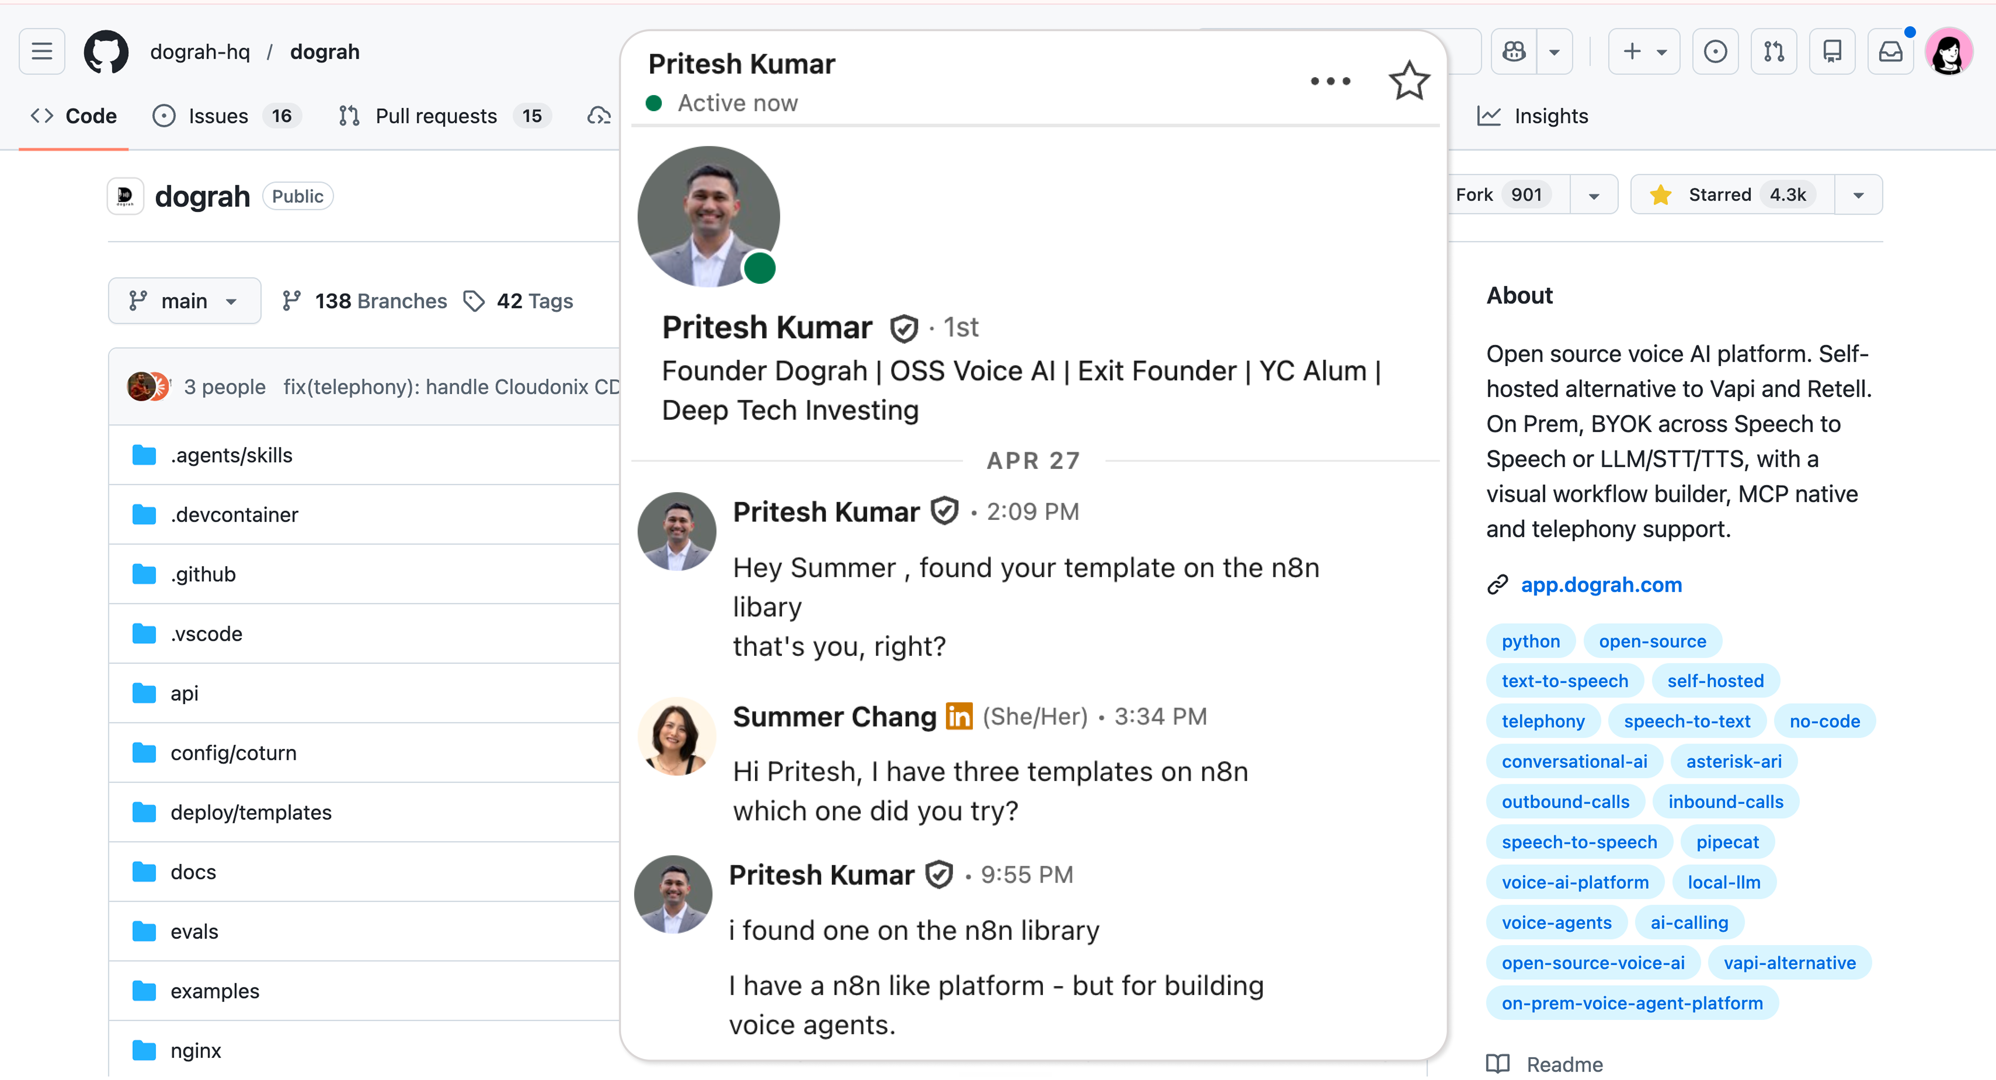Open Pritesh Kumar's large profile photo
Image resolution: width=1996 pixels, height=1080 pixels.
[x=708, y=216]
